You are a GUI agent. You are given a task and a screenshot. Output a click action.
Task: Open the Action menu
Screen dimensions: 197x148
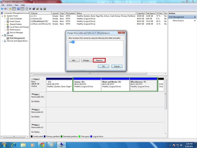9,5
